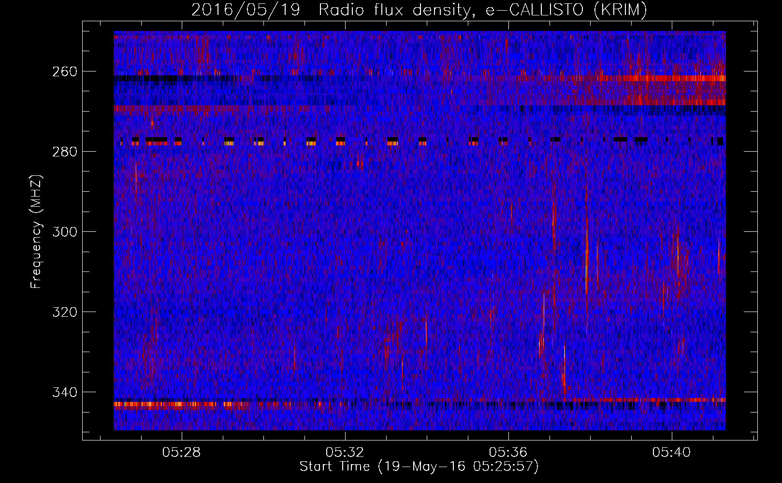The height and width of the screenshot is (483, 782).
Task: Click the '340' frequency tick label
Action: [x=64, y=392]
